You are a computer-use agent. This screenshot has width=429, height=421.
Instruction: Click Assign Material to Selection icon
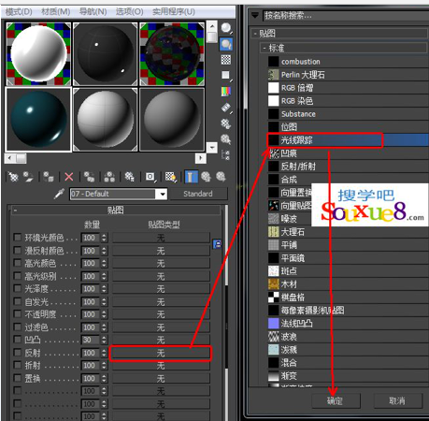(49, 177)
